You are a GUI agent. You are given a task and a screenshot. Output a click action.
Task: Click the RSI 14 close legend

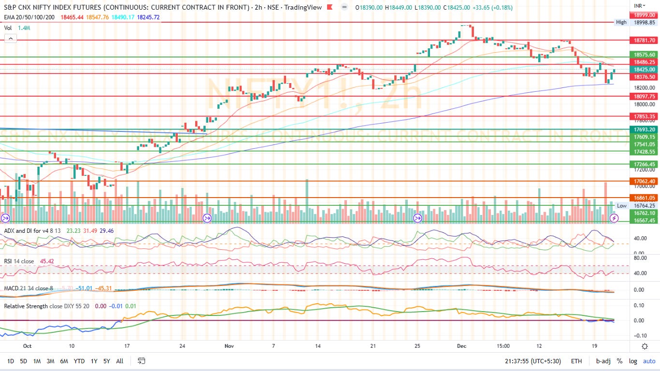point(19,262)
